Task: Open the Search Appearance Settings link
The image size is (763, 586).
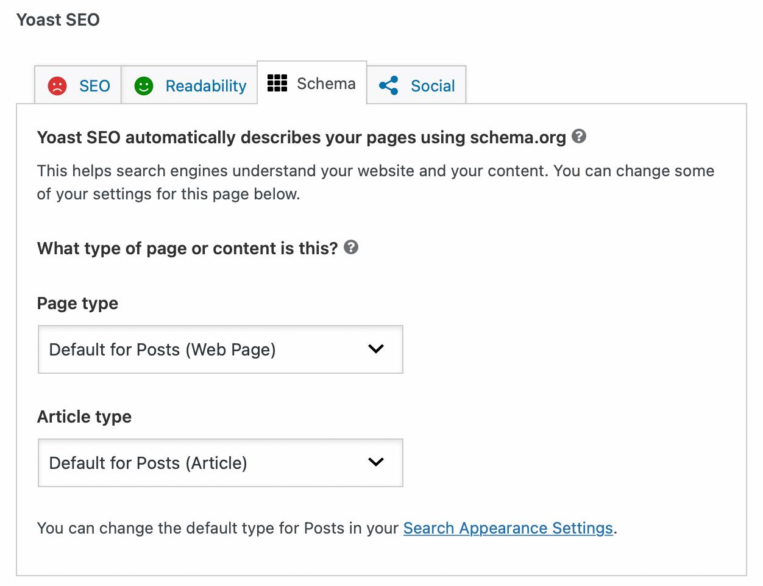Action: [x=508, y=528]
